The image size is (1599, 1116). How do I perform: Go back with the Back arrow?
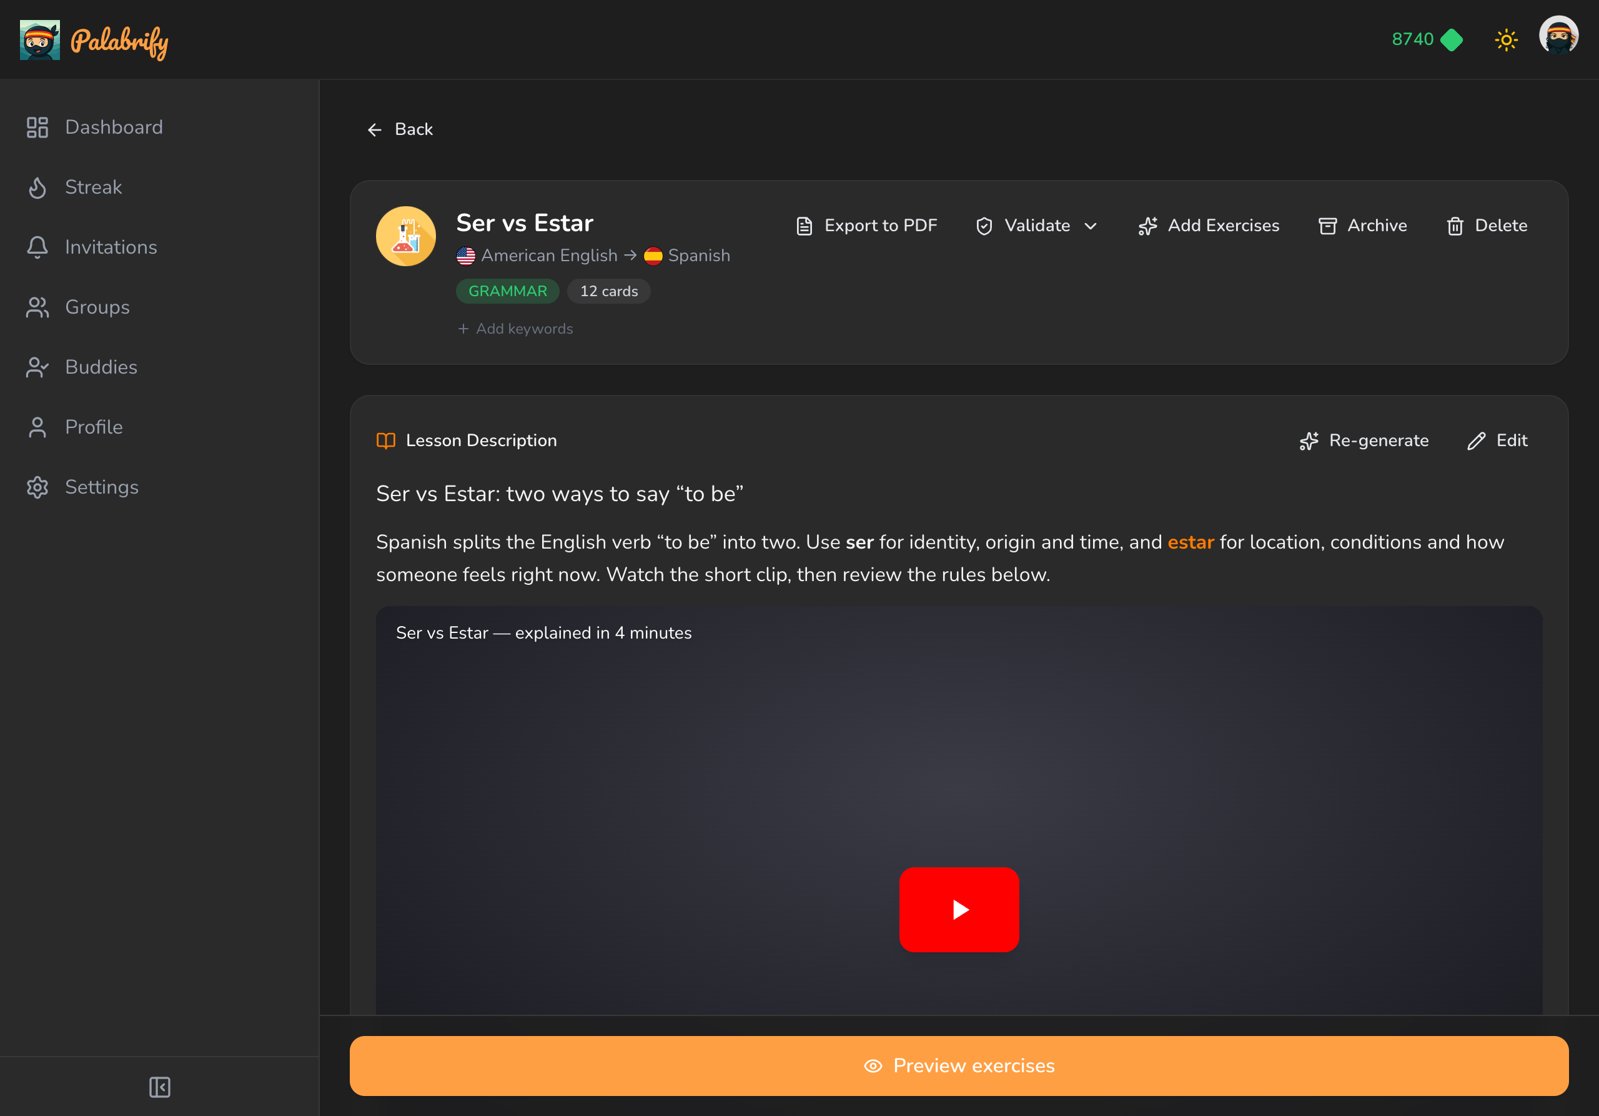(x=400, y=129)
